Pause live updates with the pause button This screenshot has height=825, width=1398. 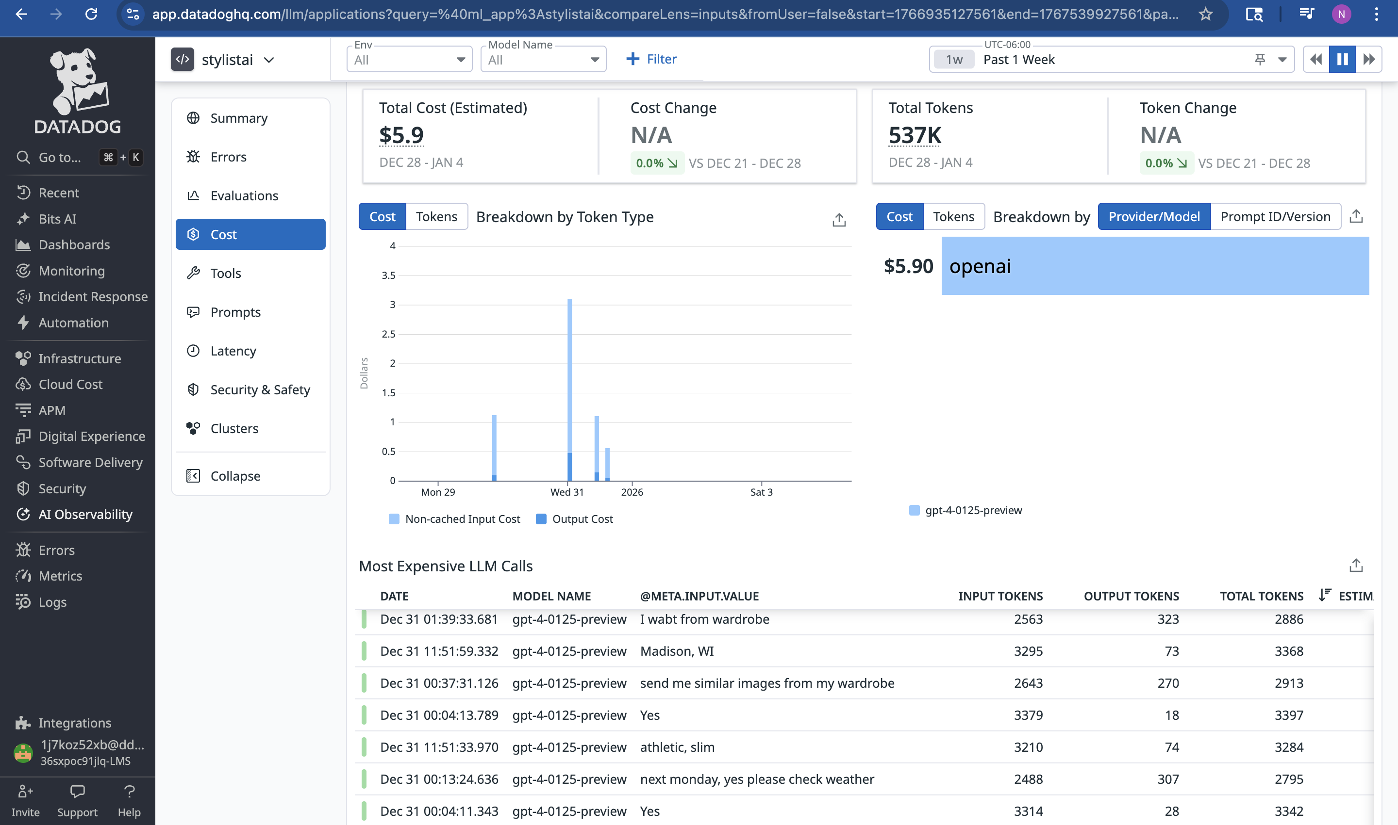[x=1342, y=59]
